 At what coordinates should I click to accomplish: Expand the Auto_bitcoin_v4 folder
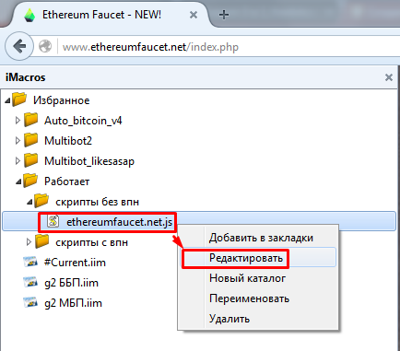pyautogui.click(x=18, y=121)
